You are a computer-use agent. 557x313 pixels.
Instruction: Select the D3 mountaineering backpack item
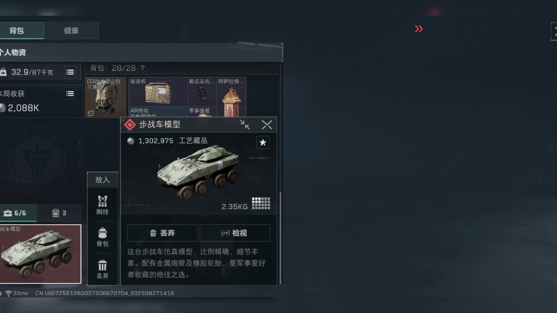point(106,97)
